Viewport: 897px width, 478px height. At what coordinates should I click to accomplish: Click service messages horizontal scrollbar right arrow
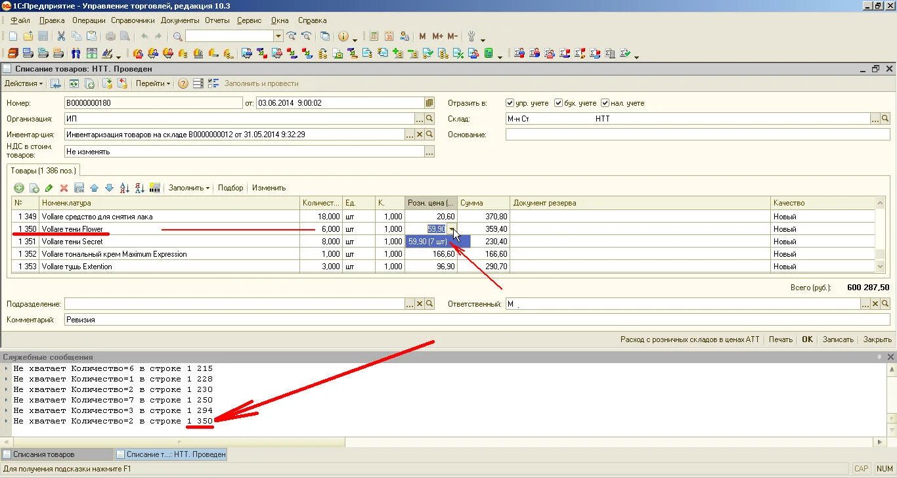tap(881, 443)
